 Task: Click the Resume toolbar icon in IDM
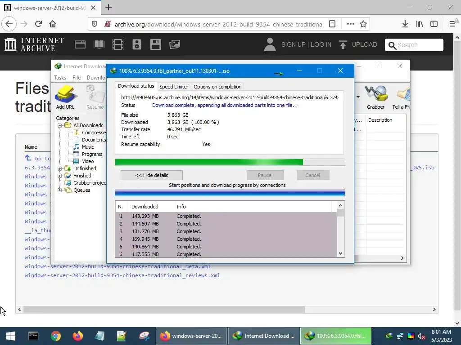pyautogui.click(x=95, y=97)
